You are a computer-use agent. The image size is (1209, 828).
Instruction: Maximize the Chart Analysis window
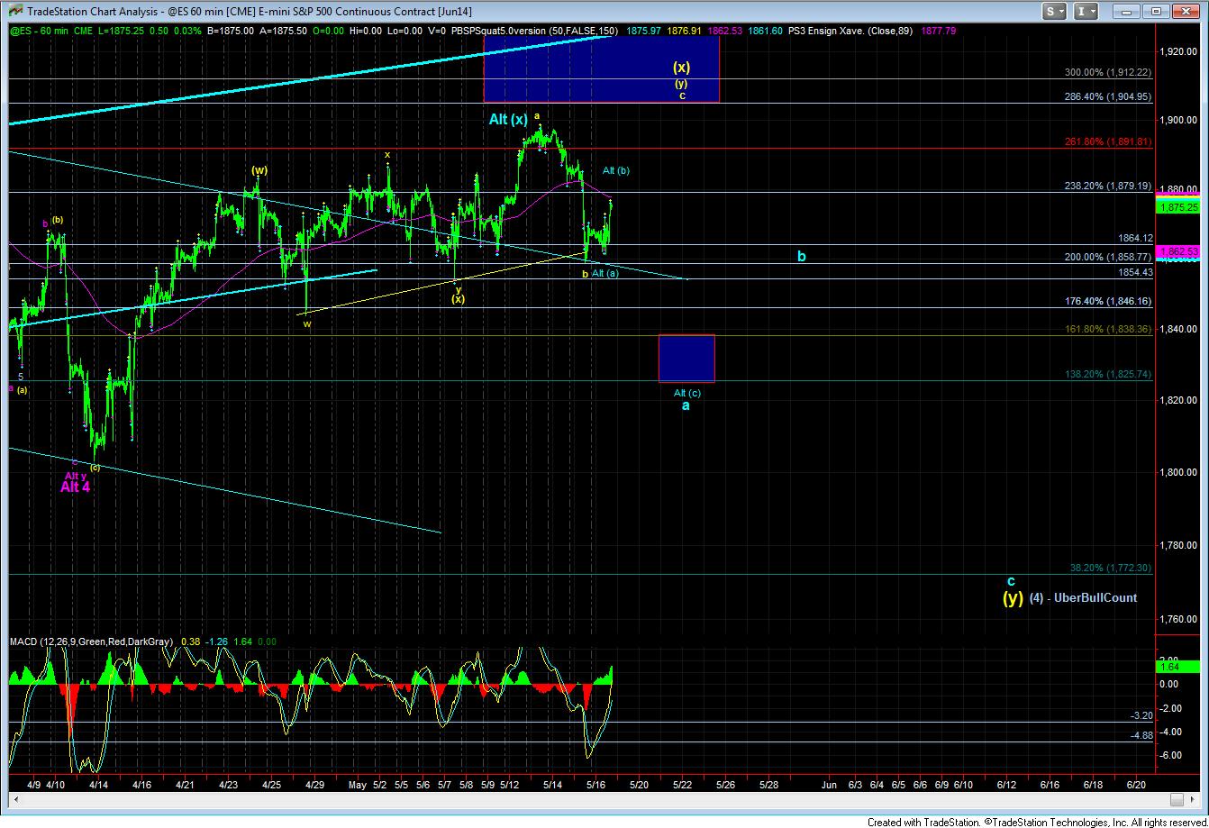point(1158,11)
